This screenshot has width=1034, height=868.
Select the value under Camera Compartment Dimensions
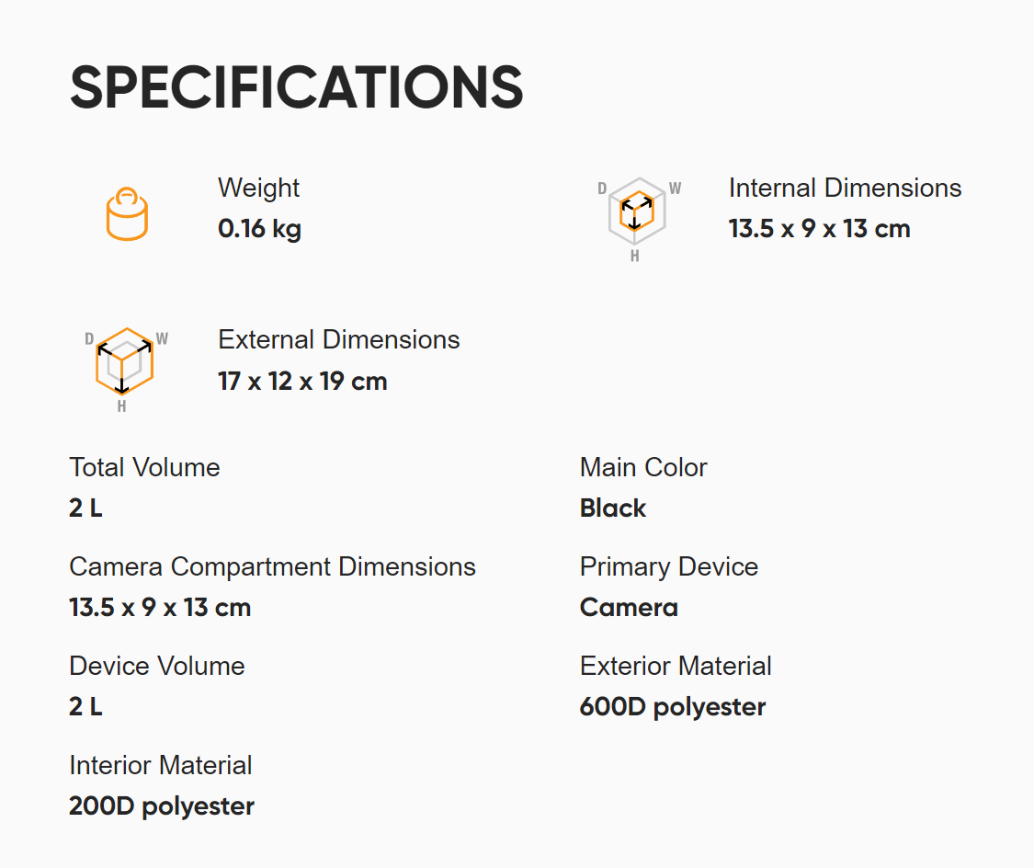point(159,608)
